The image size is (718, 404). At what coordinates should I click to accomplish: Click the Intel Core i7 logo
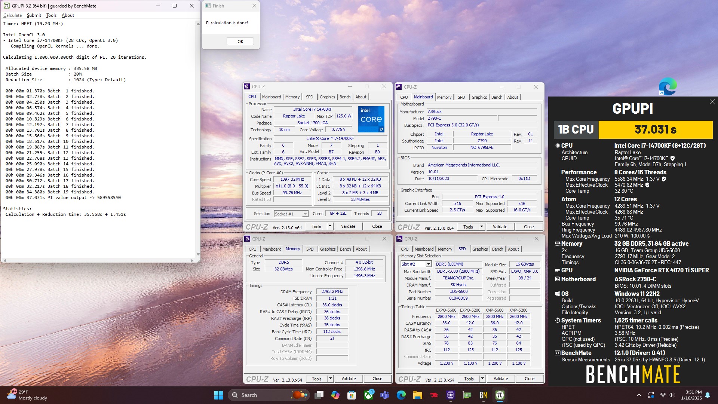(x=371, y=119)
